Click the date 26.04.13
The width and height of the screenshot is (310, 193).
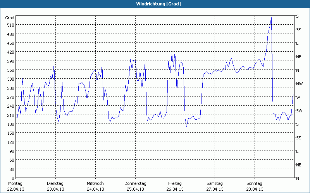(175, 189)
